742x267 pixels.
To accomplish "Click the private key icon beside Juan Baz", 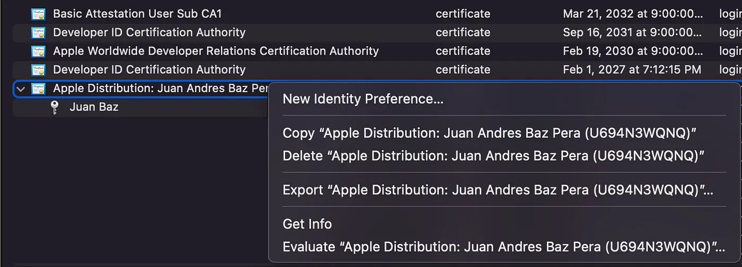I will 54,108.
